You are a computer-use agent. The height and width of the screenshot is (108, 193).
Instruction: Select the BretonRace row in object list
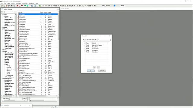pyautogui.click(x=38, y=41)
